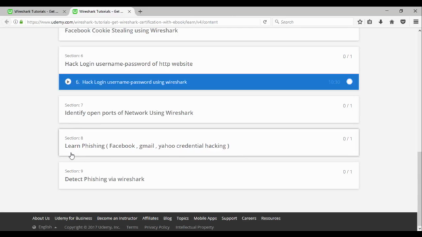Close the first Wireshark Tutorials tab
This screenshot has height=237, width=422.
coord(65,12)
